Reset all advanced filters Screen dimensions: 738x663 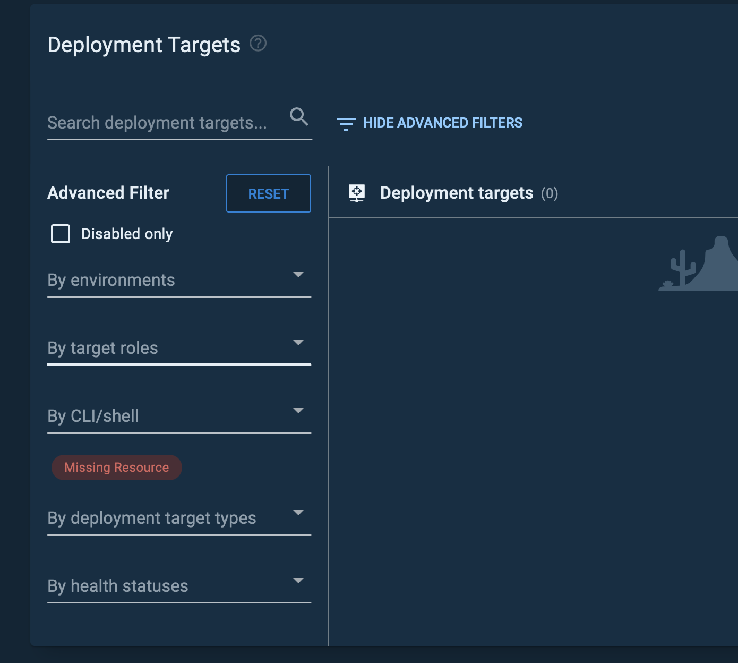click(268, 193)
